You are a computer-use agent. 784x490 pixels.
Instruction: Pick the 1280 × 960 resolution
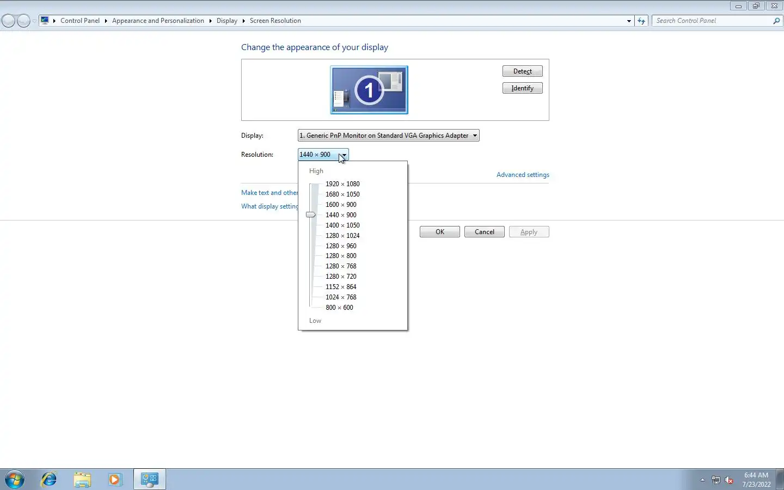point(341,246)
